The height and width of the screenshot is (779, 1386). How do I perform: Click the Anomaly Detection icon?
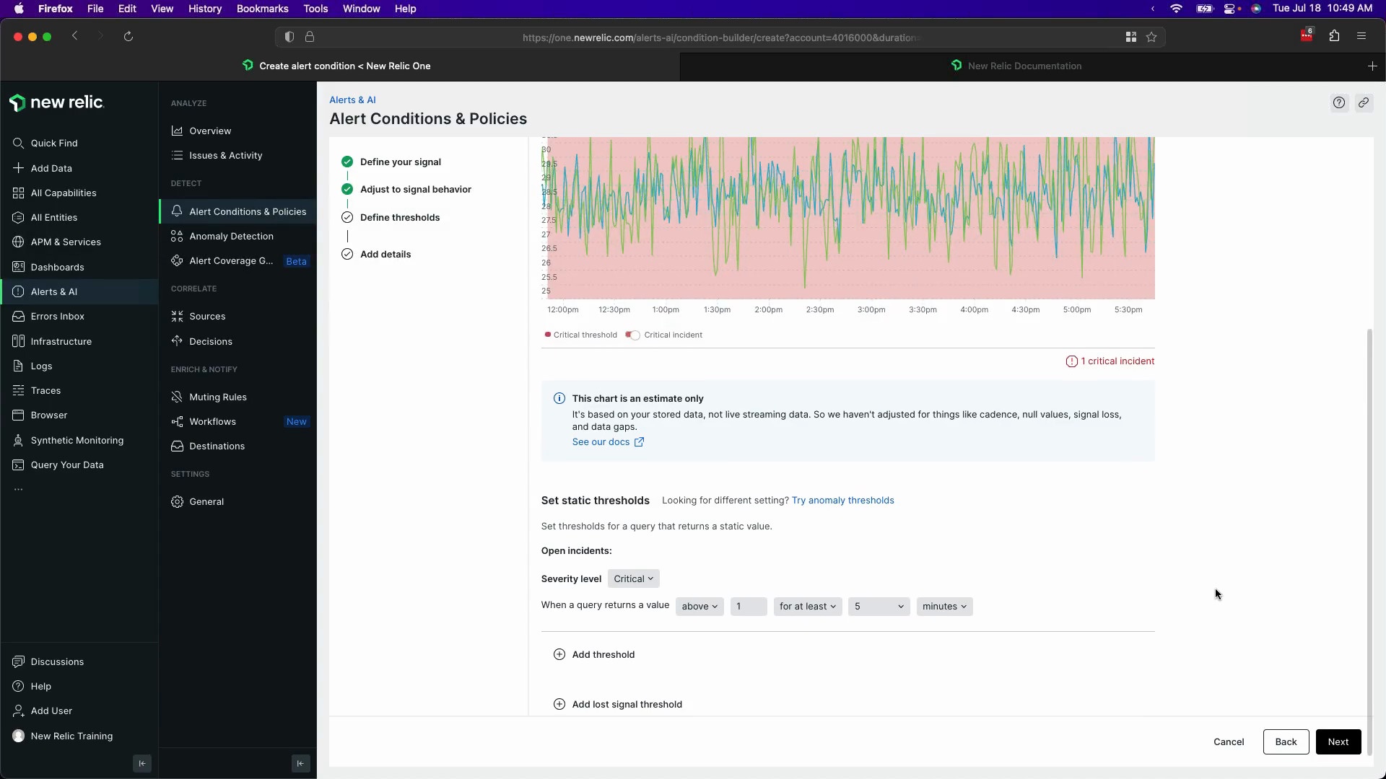pyautogui.click(x=177, y=235)
